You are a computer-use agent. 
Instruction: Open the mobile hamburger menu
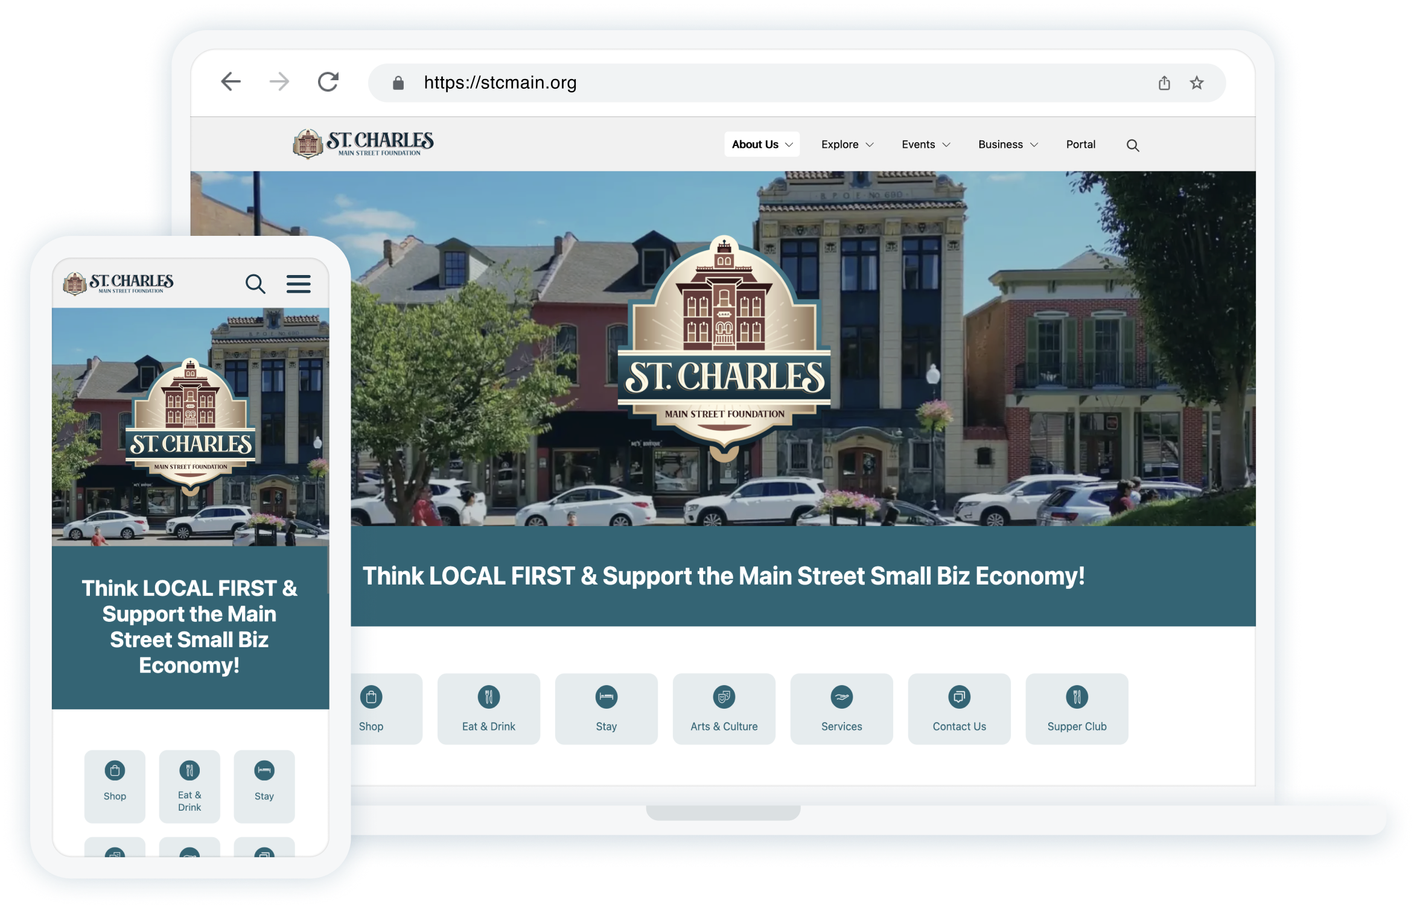(x=299, y=283)
